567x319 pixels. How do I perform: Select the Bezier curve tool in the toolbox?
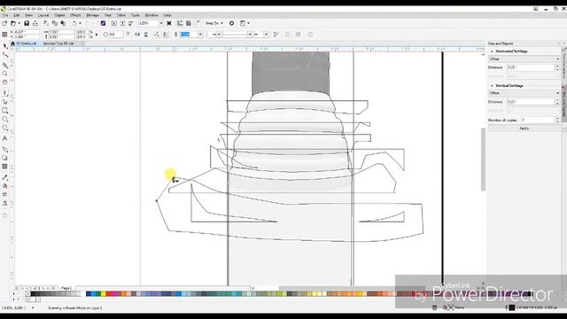4,93
